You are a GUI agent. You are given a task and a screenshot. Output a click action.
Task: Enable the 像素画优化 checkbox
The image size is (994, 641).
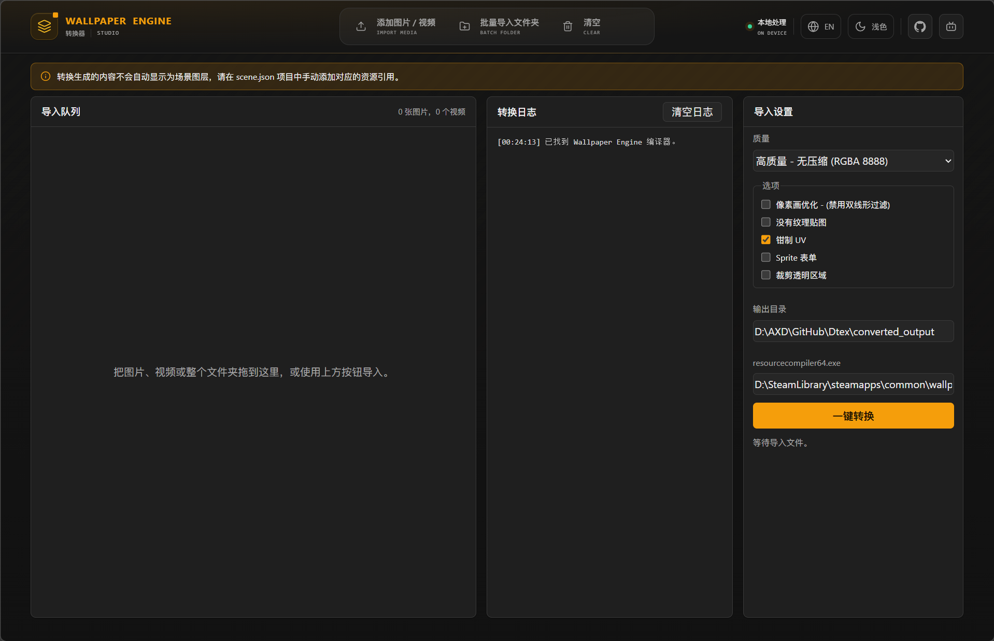[x=765, y=204]
